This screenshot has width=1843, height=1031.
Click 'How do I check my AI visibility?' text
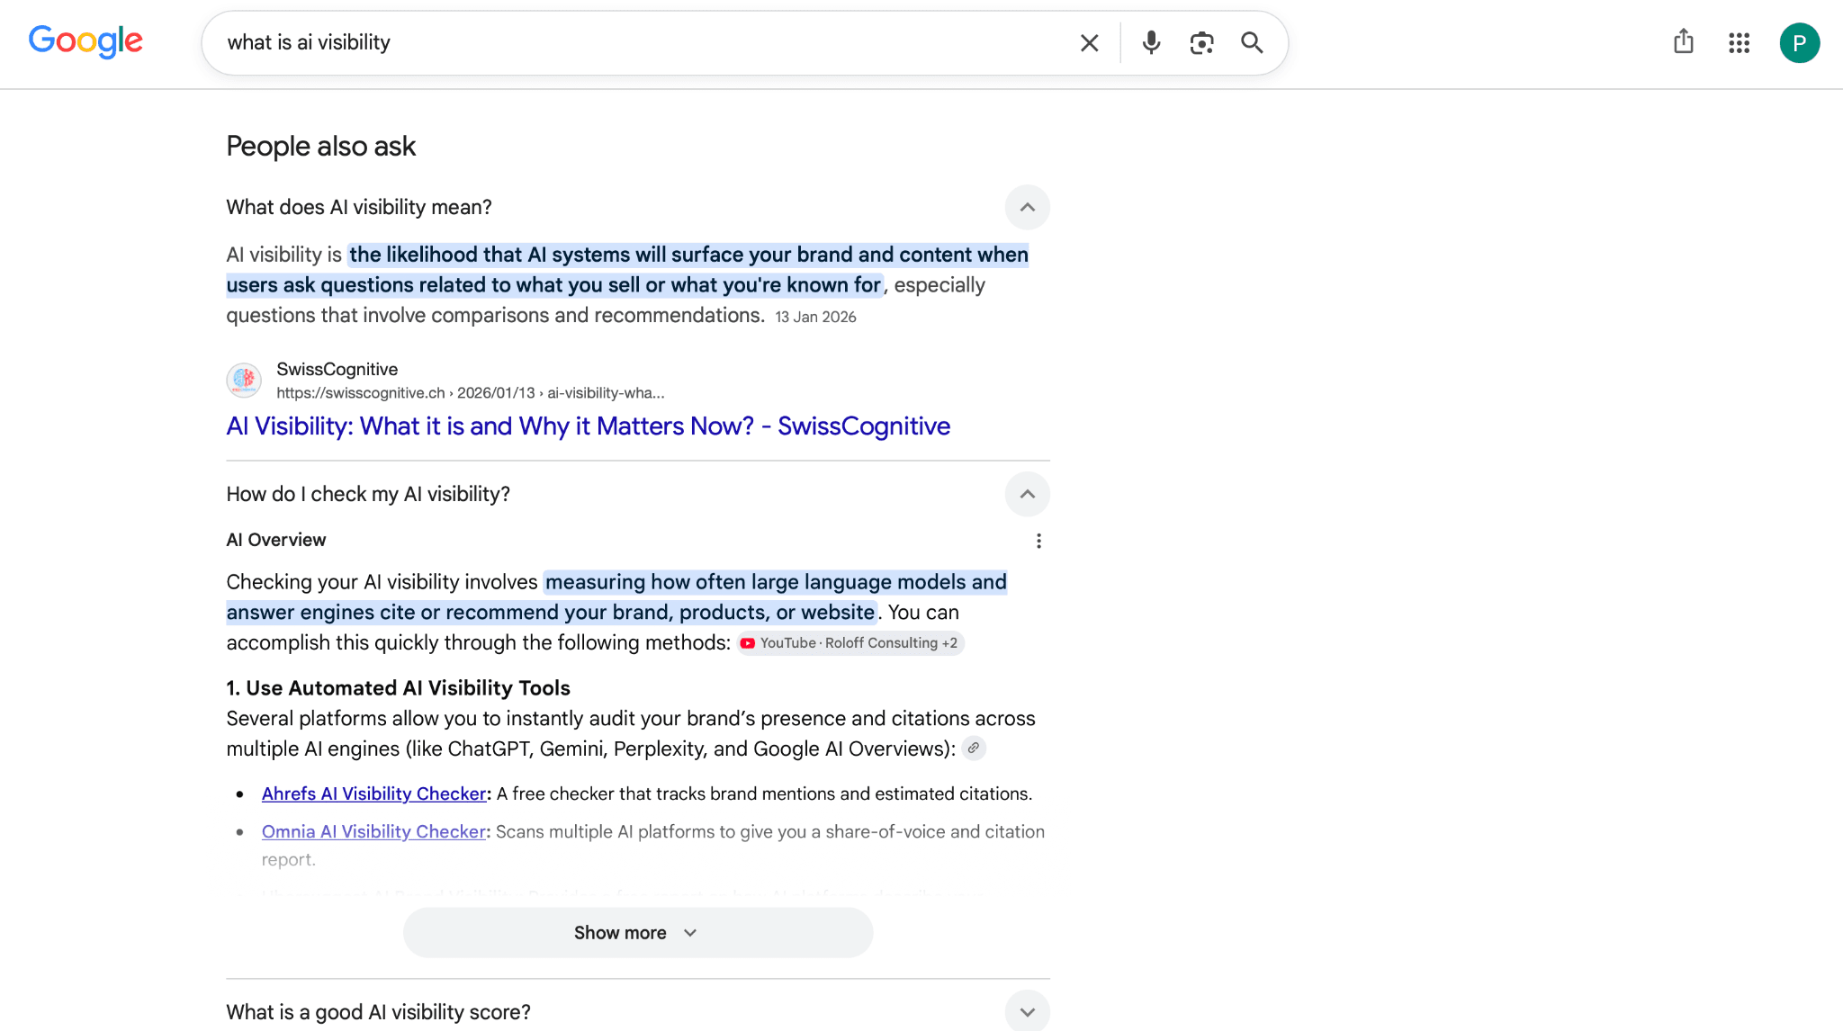point(368,494)
